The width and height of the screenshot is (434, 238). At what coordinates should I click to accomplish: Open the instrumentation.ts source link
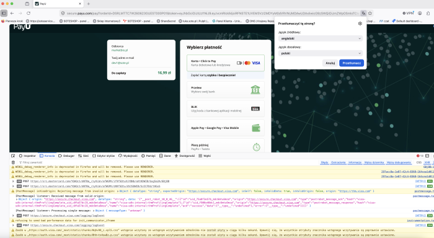click(420, 221)
